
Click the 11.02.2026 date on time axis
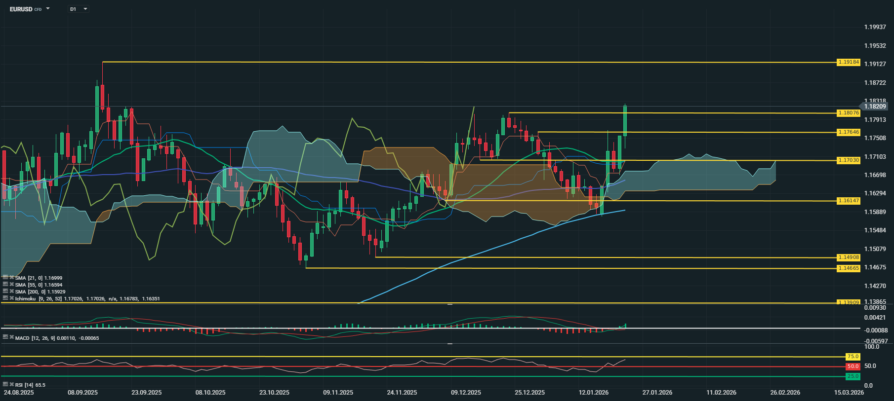click(722, 393)
